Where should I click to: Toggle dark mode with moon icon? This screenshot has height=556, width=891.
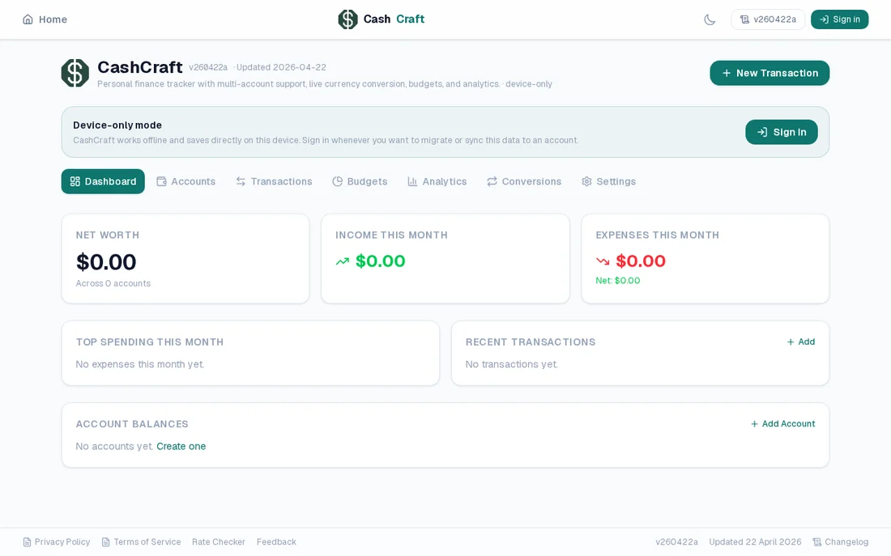(x=710, y=19)
